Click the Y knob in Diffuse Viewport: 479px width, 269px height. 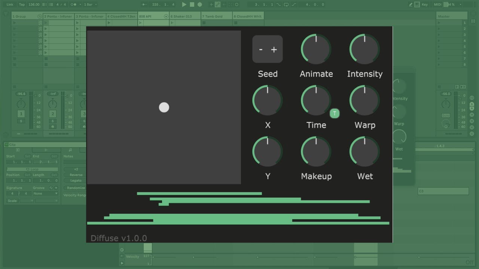pyautogui.click(x=268, y=151)
